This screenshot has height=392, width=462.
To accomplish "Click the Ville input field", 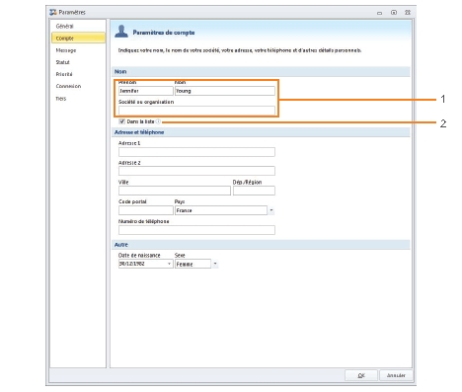I will (x=175, y=191).
